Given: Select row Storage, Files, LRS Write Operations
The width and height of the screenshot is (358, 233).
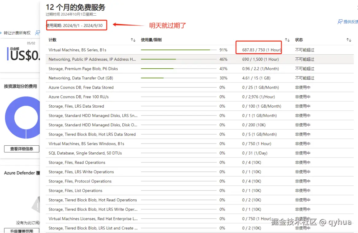Looking at the screenshot, I should [x=200, y=172].
